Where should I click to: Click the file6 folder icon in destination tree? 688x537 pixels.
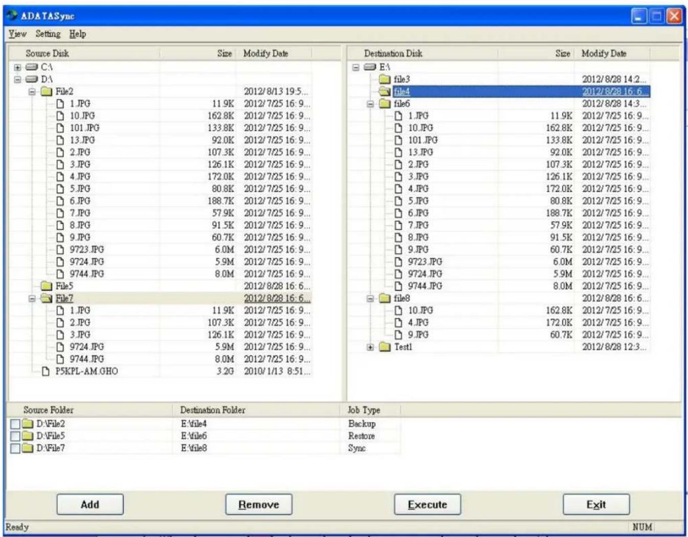(385, 104)
